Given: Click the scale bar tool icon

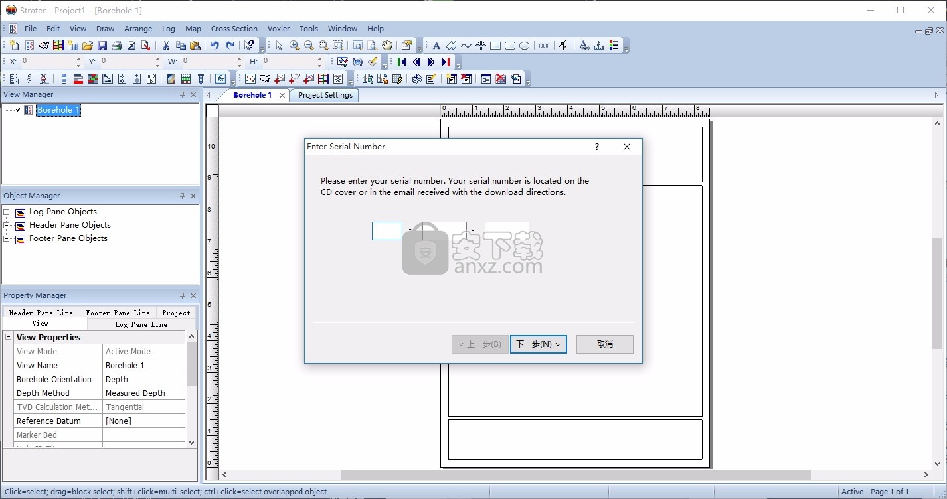Looking at the screenshot, I should point(599,46).
